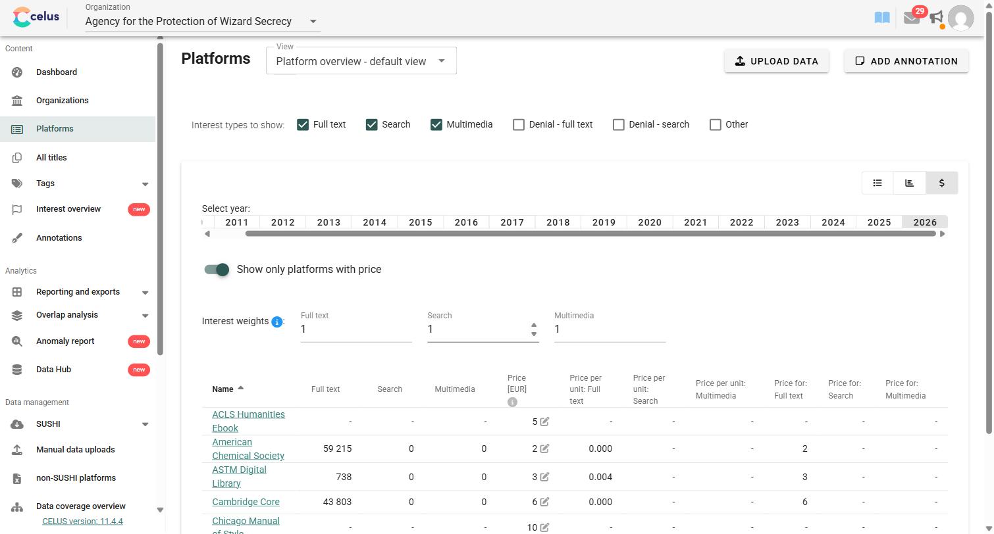The width and height of the screenshot is (994, 534).
Task: Open non-SUSHI platforms page
Action: coord(76,478)
